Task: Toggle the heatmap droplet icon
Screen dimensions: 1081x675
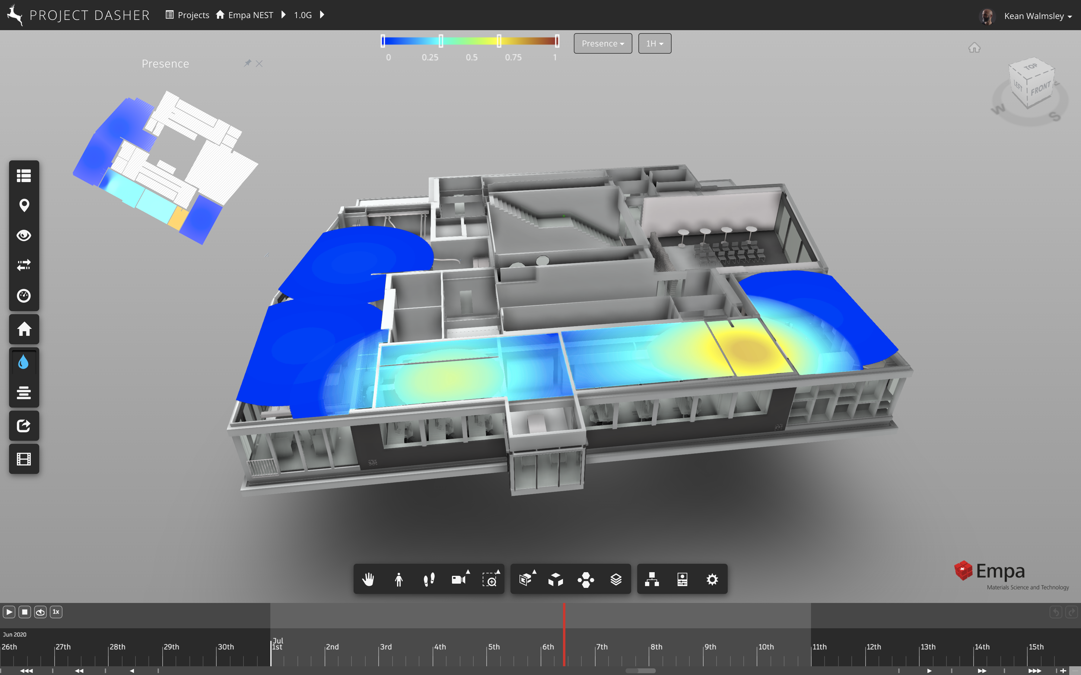Action: (x=24, y=362)
